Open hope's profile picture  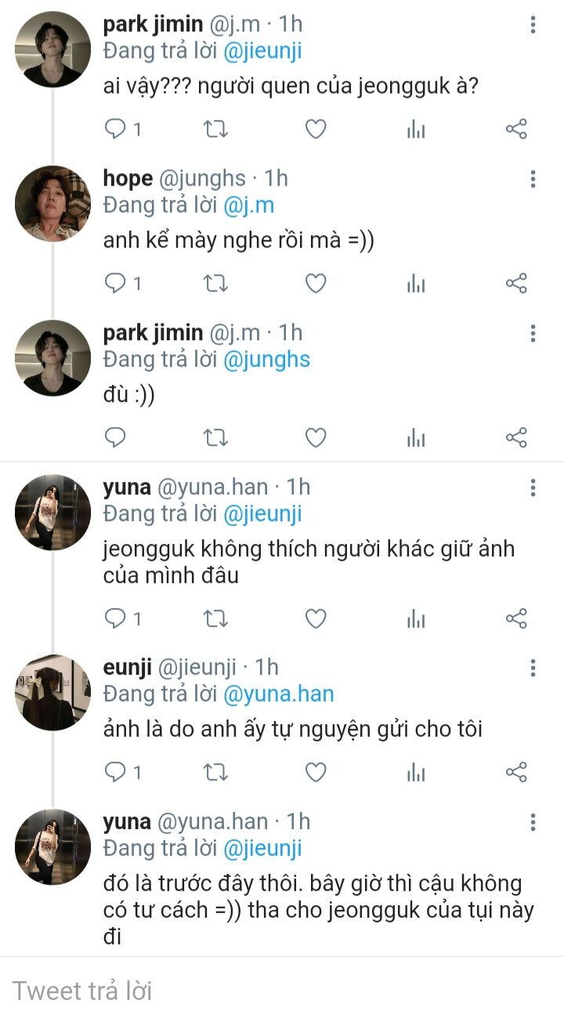tap(53, 204)
